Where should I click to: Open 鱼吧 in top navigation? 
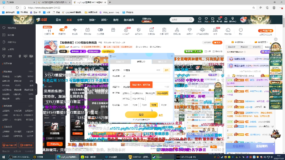[115, 20]
